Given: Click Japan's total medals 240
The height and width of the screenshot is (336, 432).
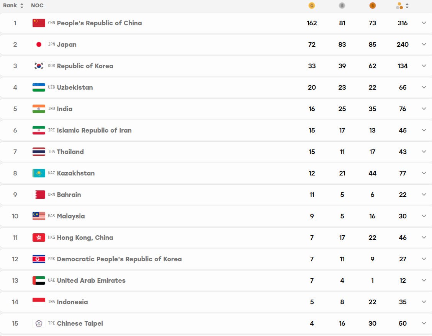Looking at the screenshot, I should tap(403, 44).
